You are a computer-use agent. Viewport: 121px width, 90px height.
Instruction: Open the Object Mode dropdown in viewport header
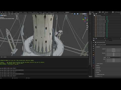pos(4,14)
